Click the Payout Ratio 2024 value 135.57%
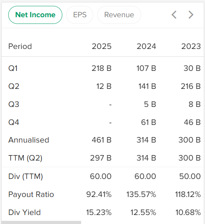205x224 pixels. tap(141, 194)
